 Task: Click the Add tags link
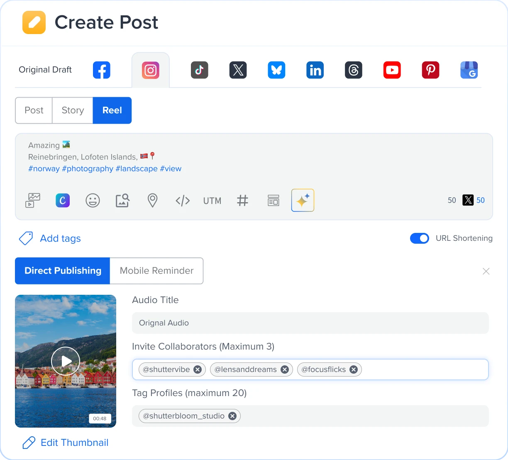click(x=60, y=238)
